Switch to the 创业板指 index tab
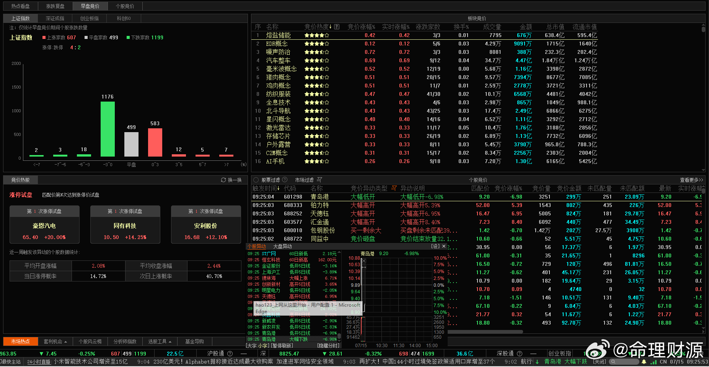Image resolution: width=709 pixels, height=367 pixels. click(x=90, y=18)
